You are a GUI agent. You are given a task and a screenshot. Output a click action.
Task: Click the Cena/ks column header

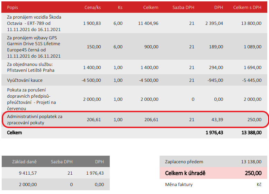[92, 7]
